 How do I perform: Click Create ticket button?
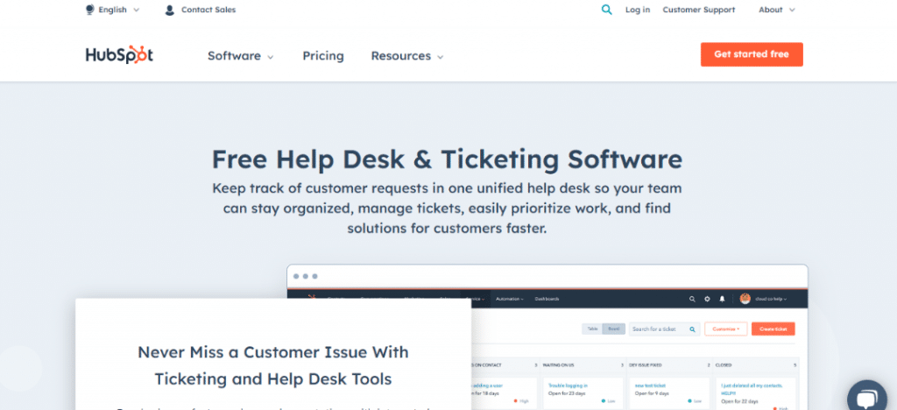click(x=773, y=329)
